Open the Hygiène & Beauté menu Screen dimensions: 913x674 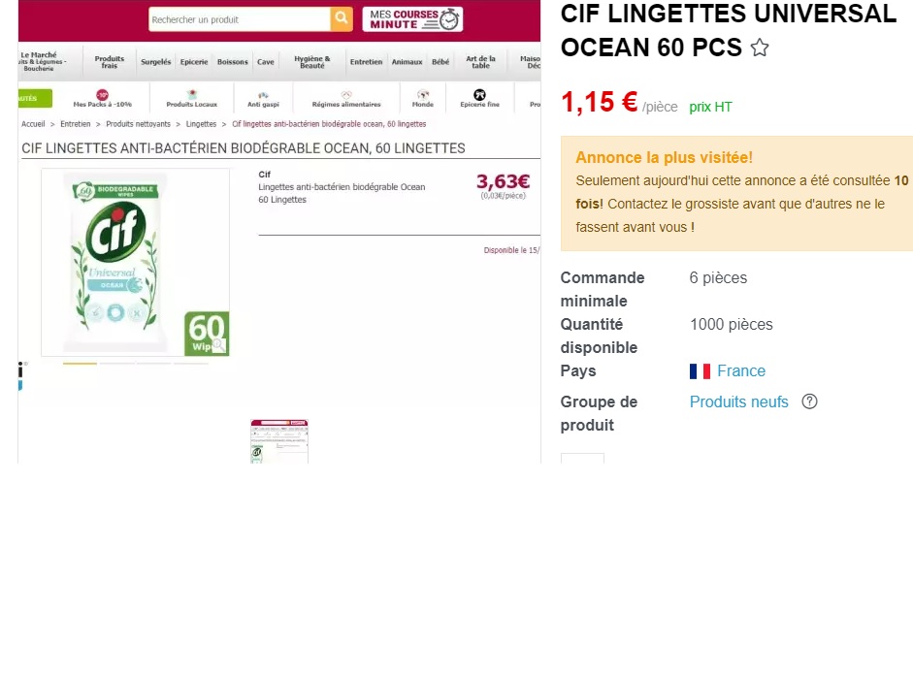(312, 62)
